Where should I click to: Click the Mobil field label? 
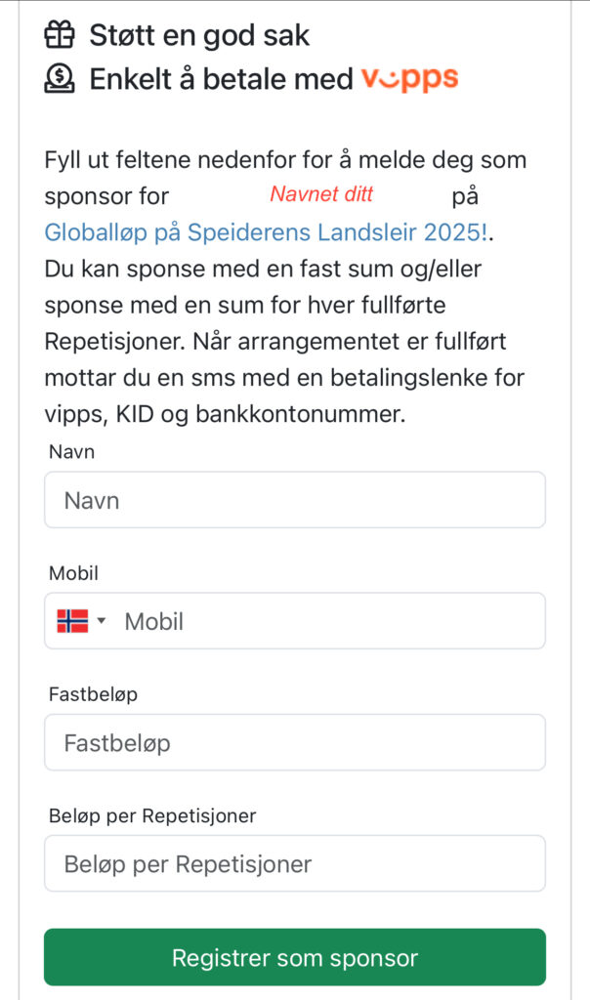[x=73, y=573]
